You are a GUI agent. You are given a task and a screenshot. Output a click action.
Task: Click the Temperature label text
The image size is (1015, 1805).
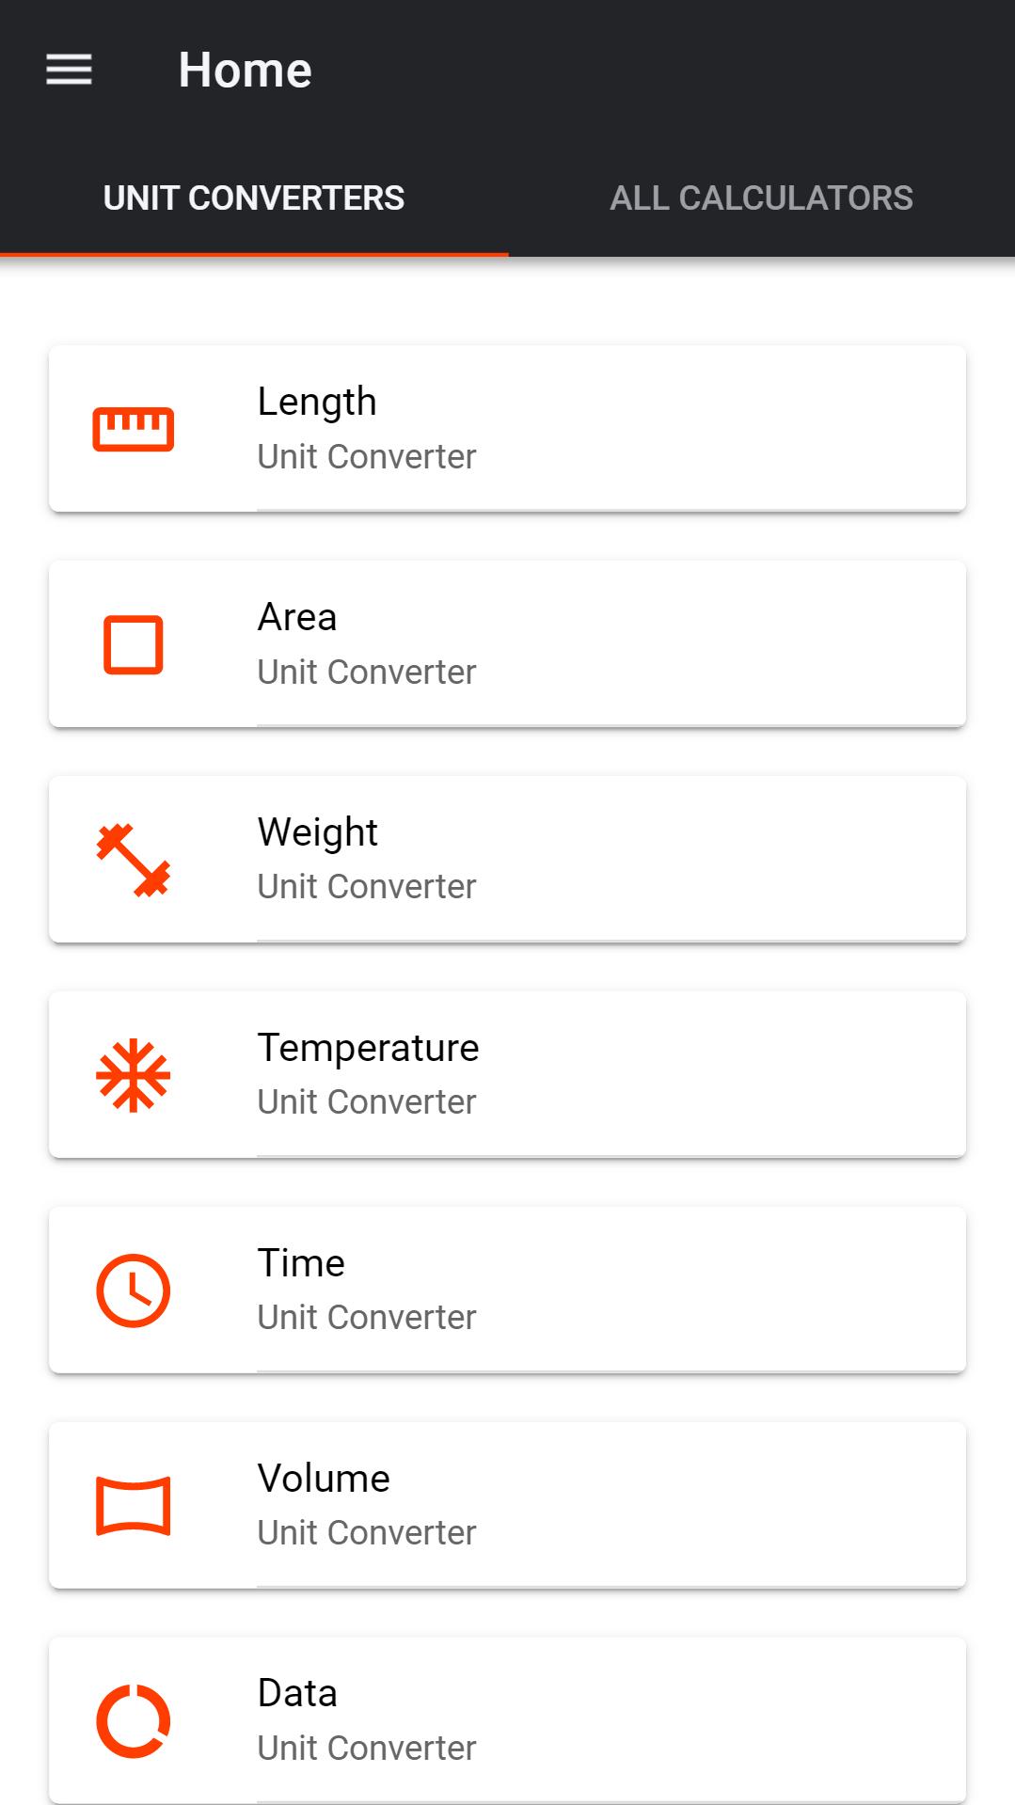pyautogui.click(x=369, y=1048)
